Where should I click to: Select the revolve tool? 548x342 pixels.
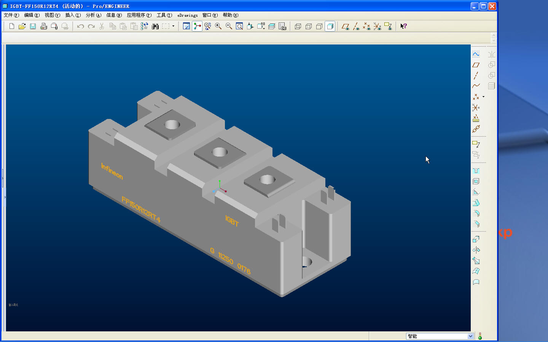pyautogui.click(x=476, y=250)
